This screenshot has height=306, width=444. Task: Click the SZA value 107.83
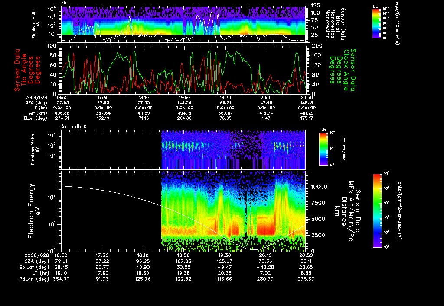tap(183, 261)
